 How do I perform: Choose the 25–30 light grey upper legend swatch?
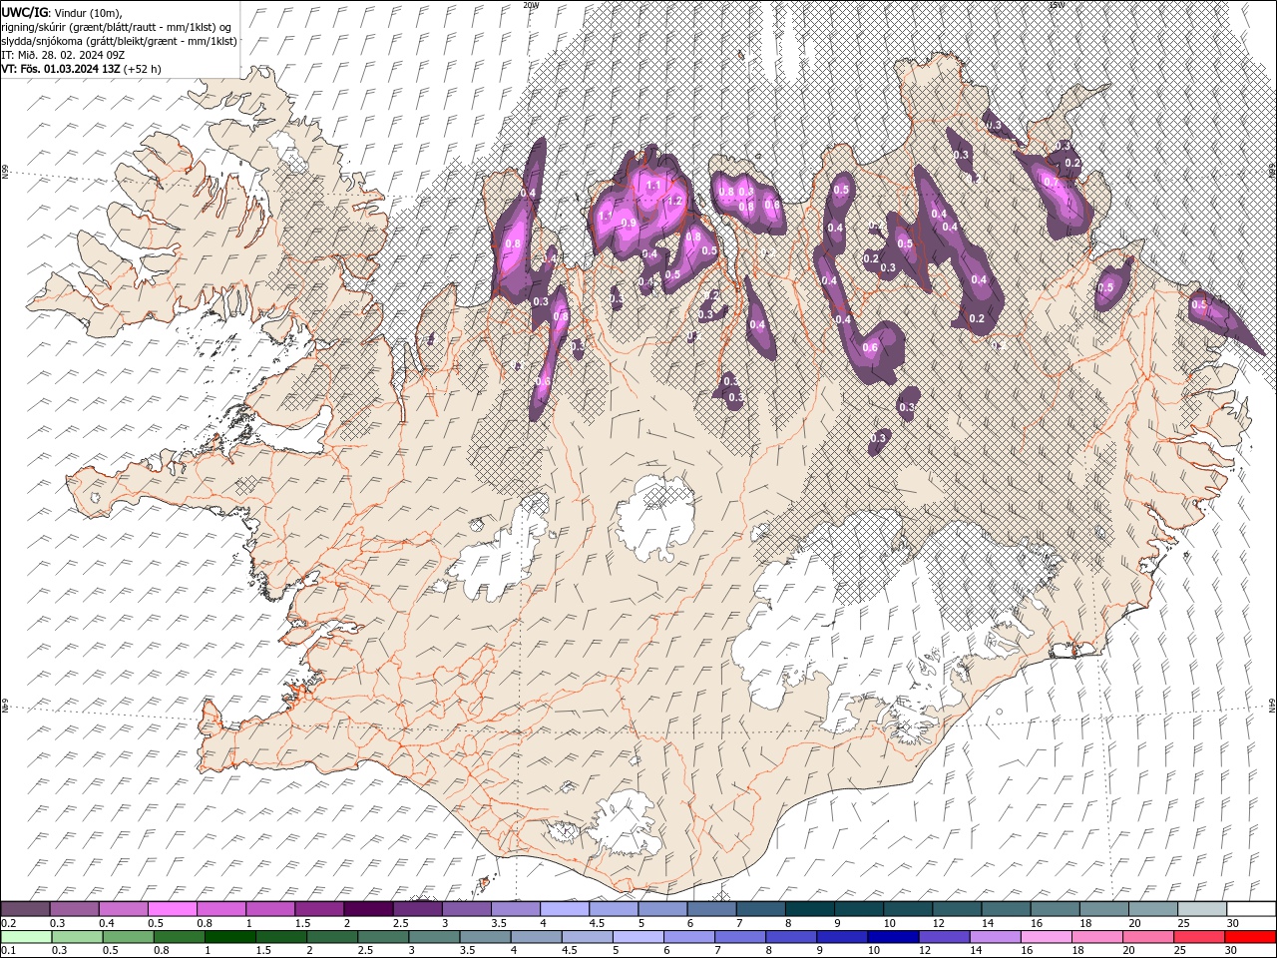click(1202, 908)
